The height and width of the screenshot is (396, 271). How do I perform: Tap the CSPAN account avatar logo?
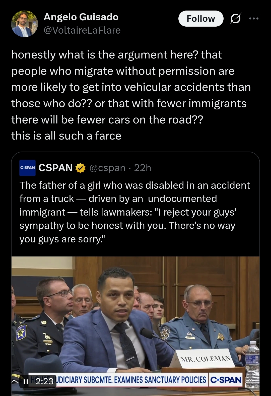(27, 167)
